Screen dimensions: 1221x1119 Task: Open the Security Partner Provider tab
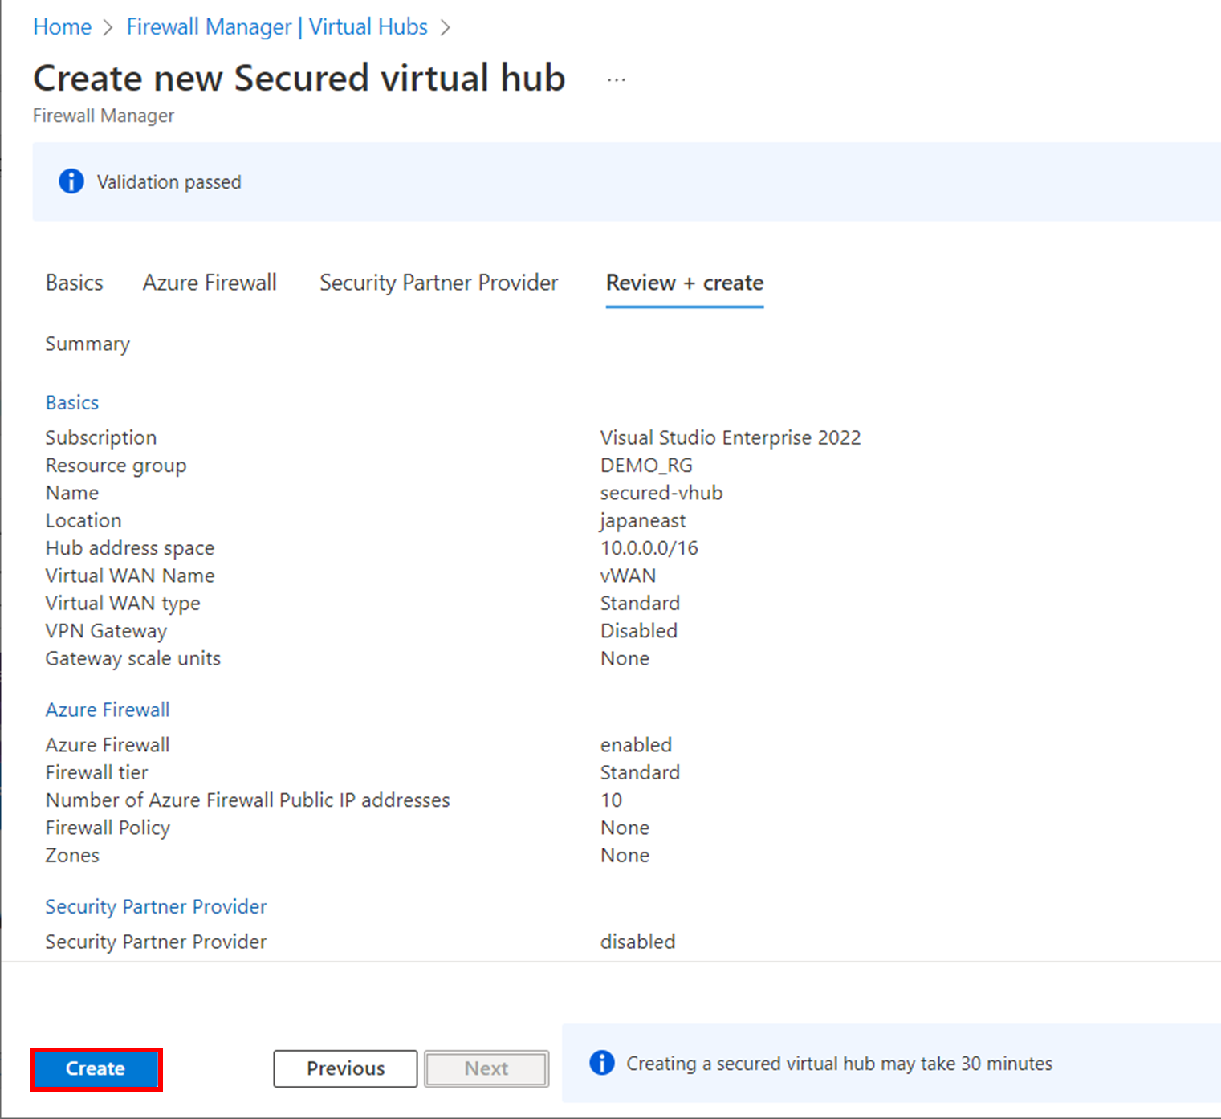click(x=438, y=283)
